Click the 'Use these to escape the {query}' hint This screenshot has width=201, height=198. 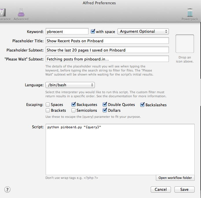pos(93,117)
